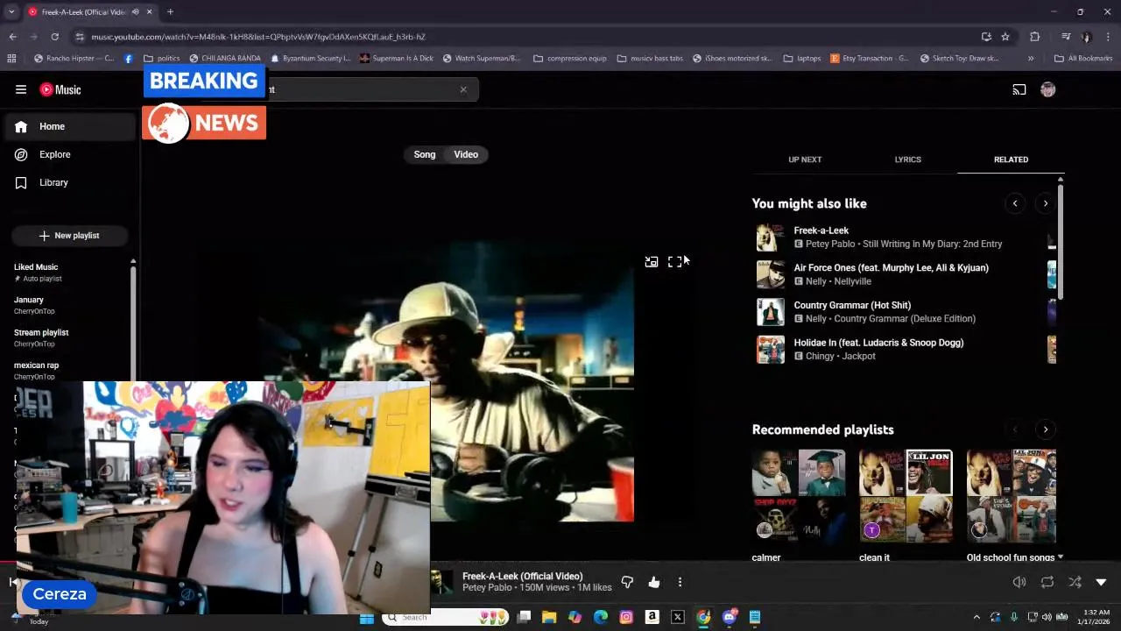
Task: Open the Home section in sidebar
Action: coord(70,126)
